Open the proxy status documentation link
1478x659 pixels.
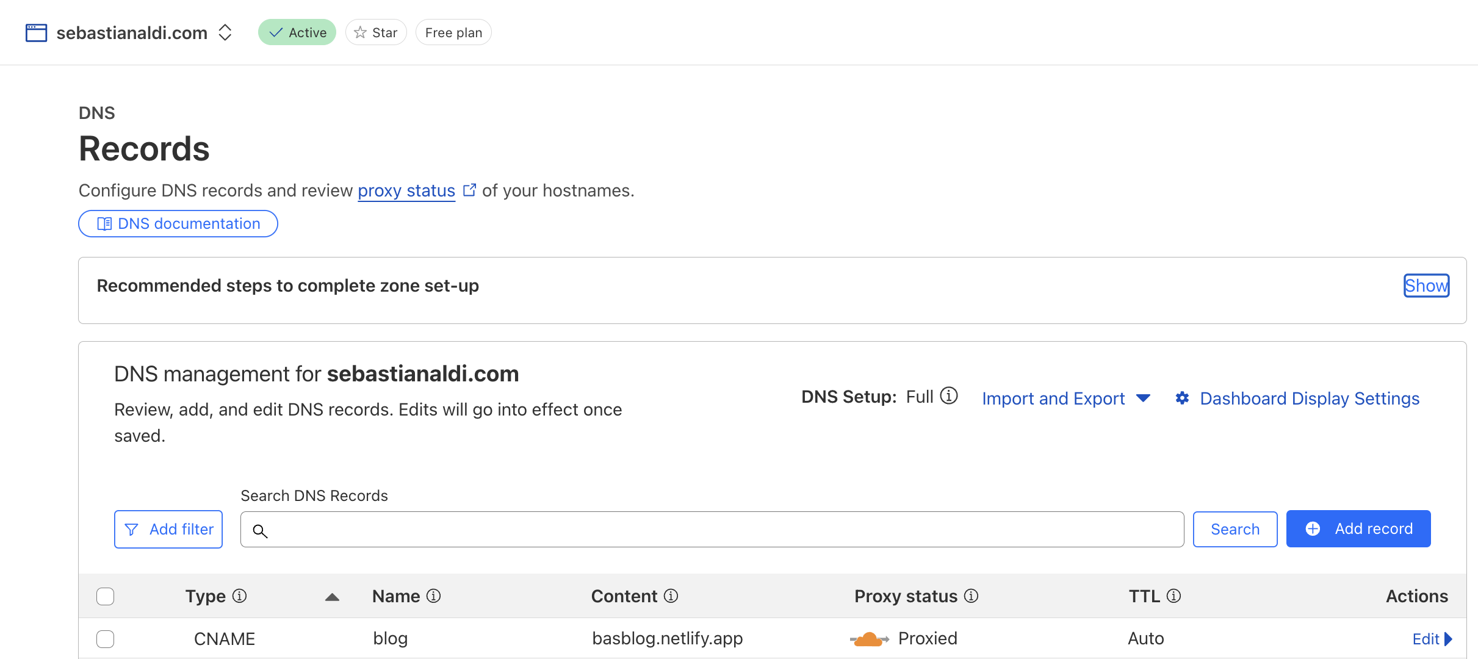406,190
